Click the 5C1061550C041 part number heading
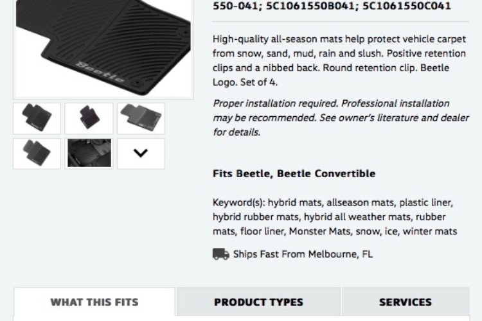Screen dimensions: 482x321 pyautogui.click(x=406, y=6)
